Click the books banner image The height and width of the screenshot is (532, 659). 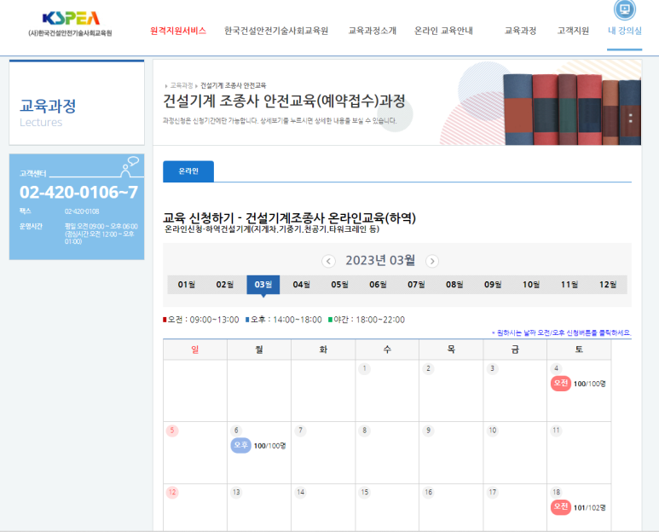[x=572, y=109]
